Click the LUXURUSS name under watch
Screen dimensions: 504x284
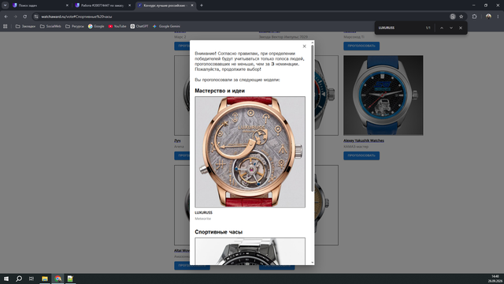click(x=203, y=212)
